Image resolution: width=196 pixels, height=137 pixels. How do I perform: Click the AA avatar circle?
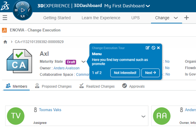click(x=162, y=116)
